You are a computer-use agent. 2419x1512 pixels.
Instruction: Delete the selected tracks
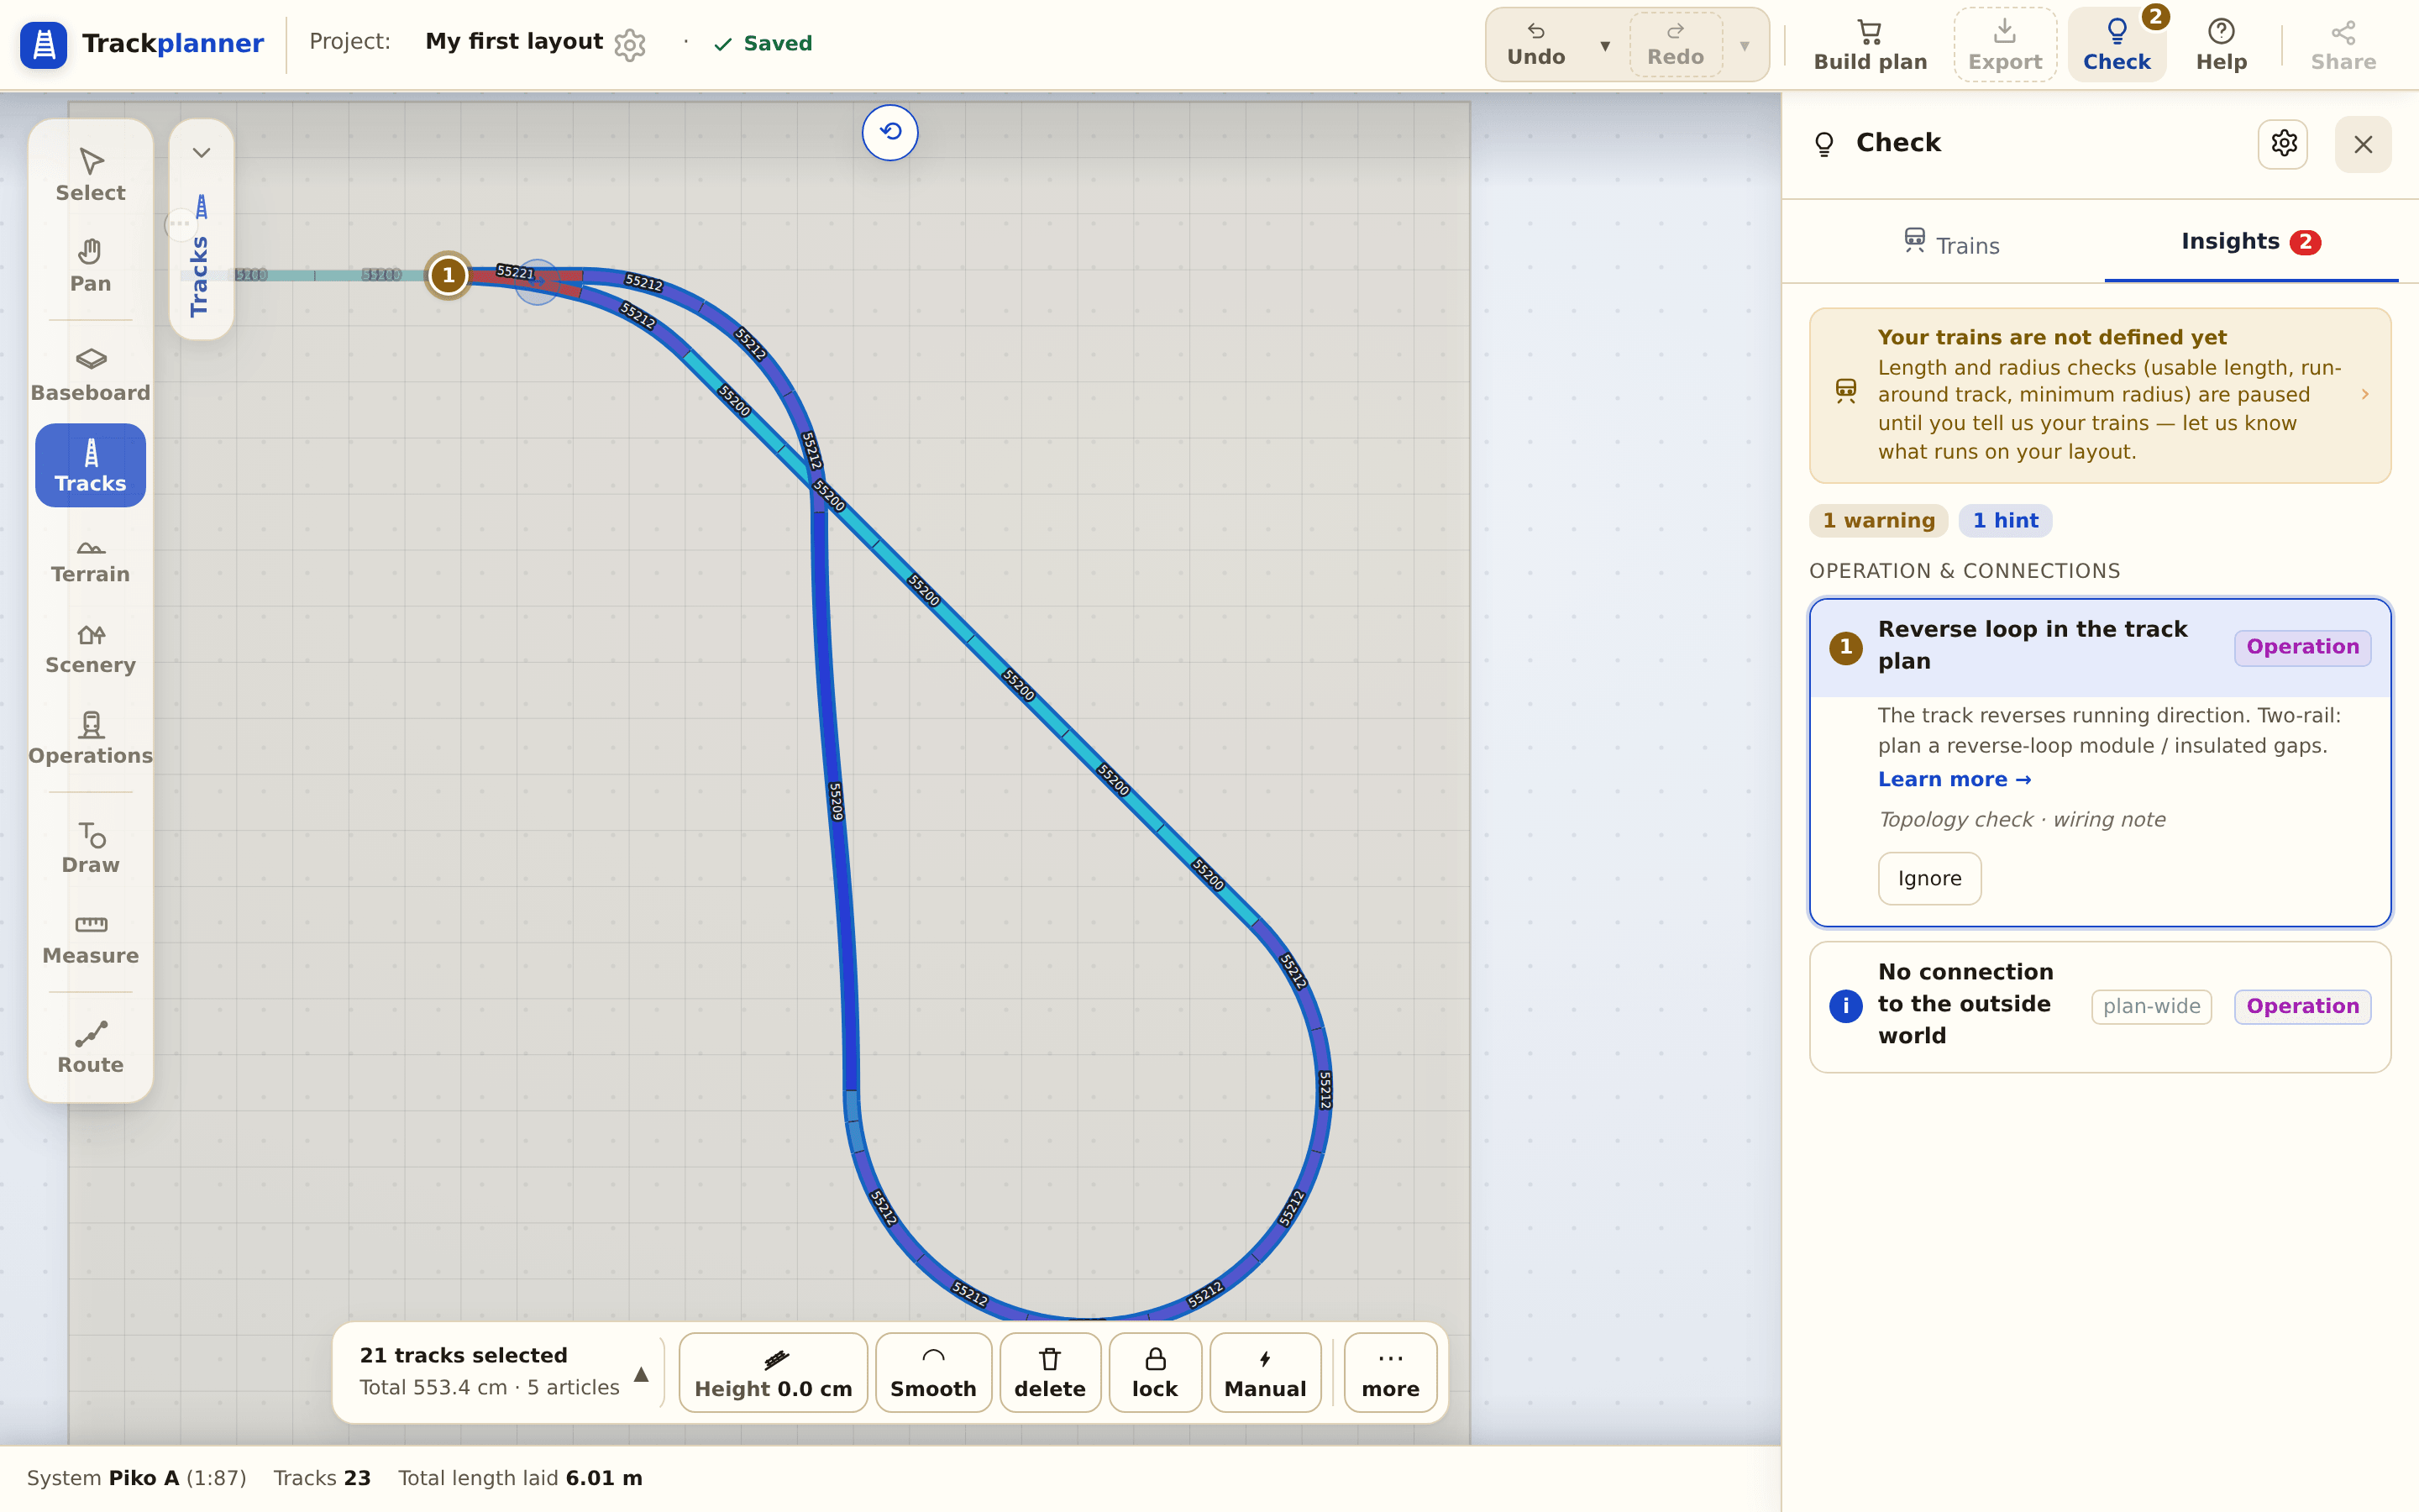coord(1050,1372)
